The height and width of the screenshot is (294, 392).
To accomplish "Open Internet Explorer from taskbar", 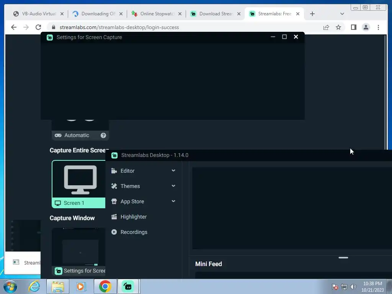I will (34, 286).
